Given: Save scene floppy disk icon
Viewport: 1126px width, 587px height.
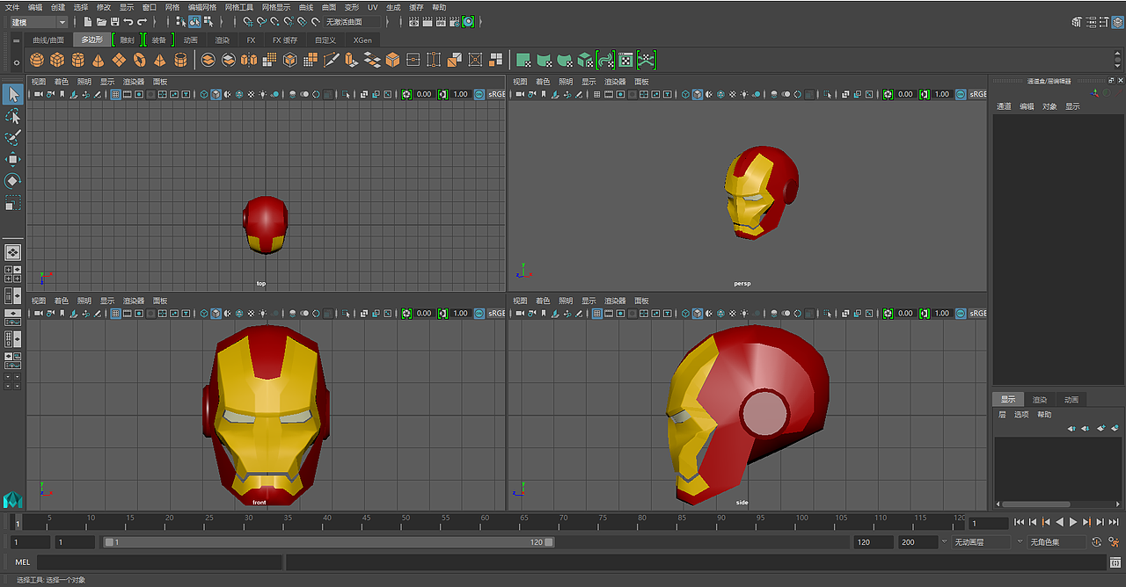Looking at the screenshot, I should click(114, 21).
